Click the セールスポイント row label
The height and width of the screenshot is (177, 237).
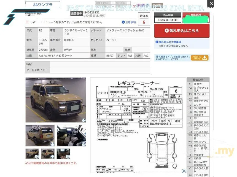[38, 70]
